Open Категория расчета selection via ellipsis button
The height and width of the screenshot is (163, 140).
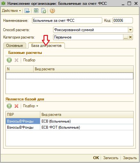(x=126, y=37)
